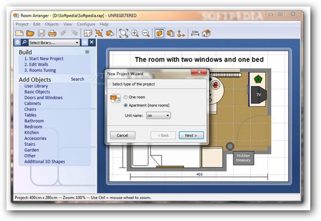
Task: Open the Kitchen category
Action: tap(32, 132)
